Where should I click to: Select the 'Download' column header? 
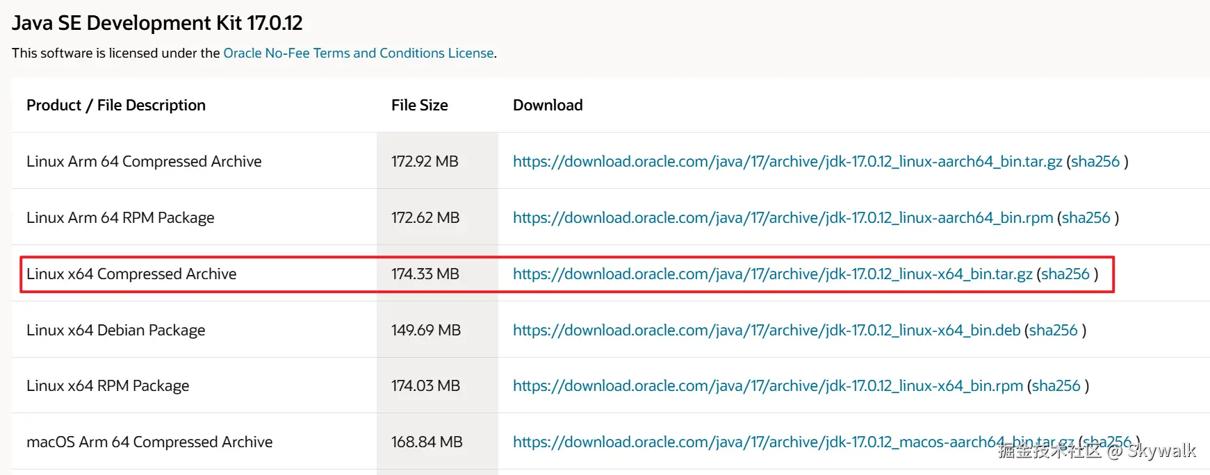pos(548,105)
